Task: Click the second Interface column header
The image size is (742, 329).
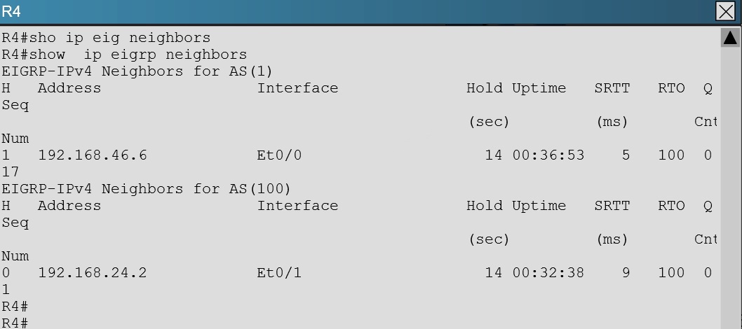Action: coord(297,205)
